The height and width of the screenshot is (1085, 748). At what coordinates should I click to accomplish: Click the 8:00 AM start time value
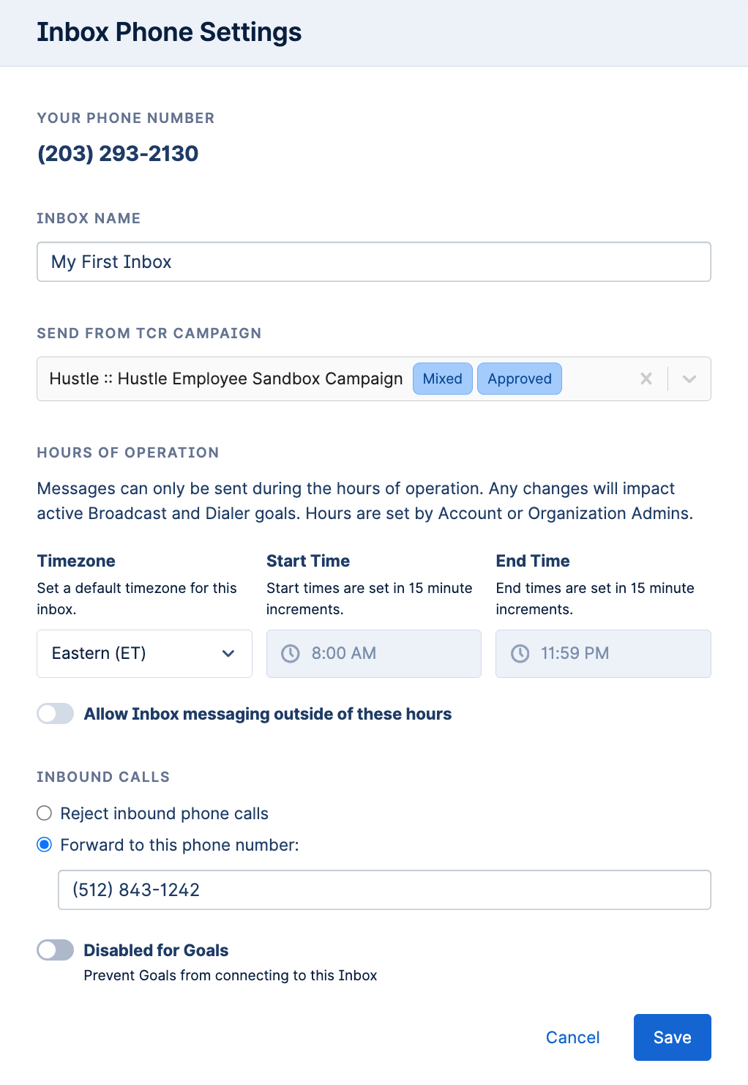click(344, 653)
